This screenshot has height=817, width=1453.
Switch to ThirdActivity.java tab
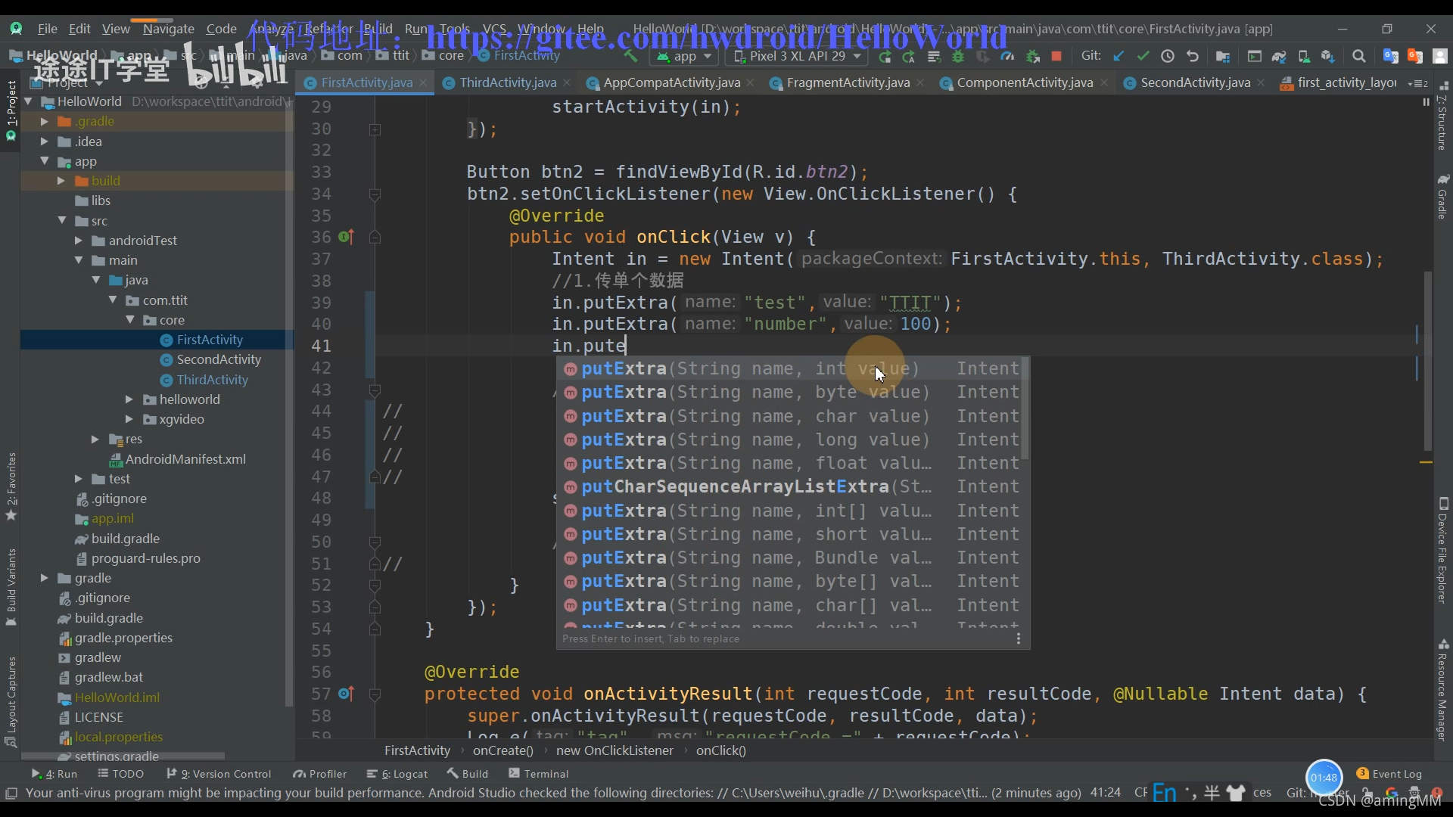pyautogui.click(x=508, y=82)
